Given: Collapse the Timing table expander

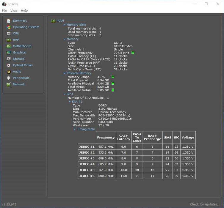Looking at the screenshot, I should click(x=75, y=129).
